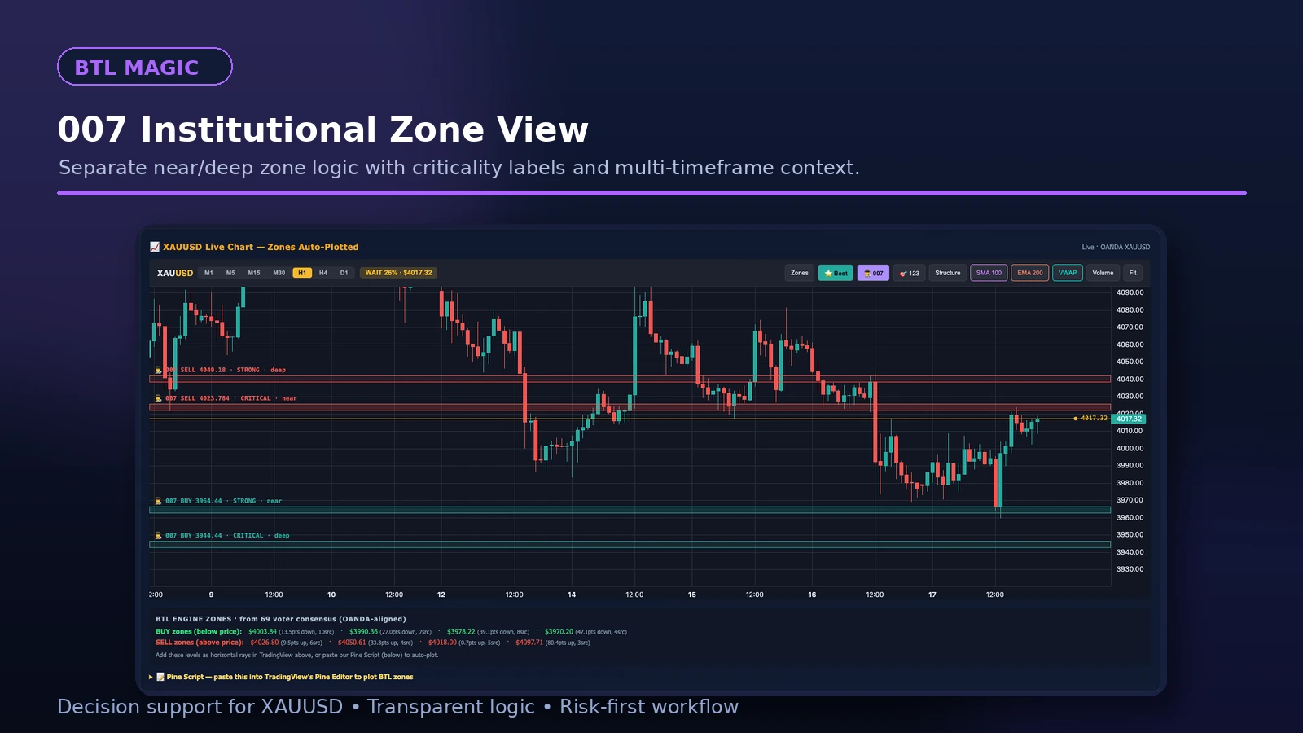Viewport: 1303px width, 733px height.
Task: Click the 3930.00 price axis label
Action: tap(1130, 569)
